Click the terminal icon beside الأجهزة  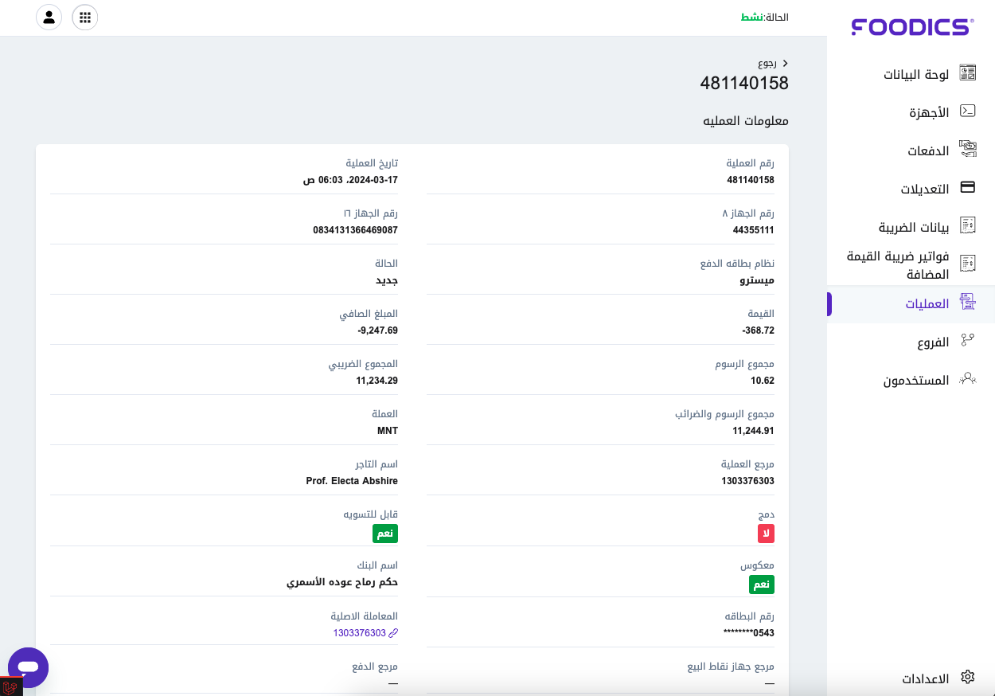[x=967, y=111]
